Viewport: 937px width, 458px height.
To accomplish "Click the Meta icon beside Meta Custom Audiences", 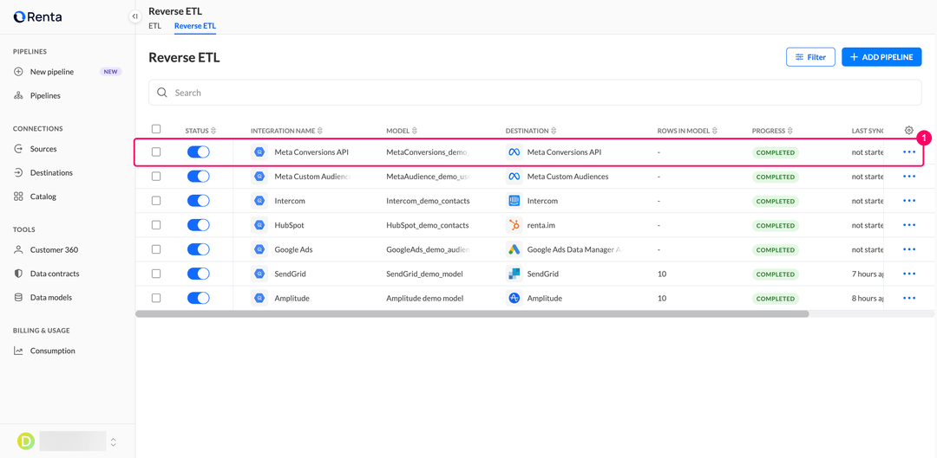I will pyautogui.click(x=514, y=177).
